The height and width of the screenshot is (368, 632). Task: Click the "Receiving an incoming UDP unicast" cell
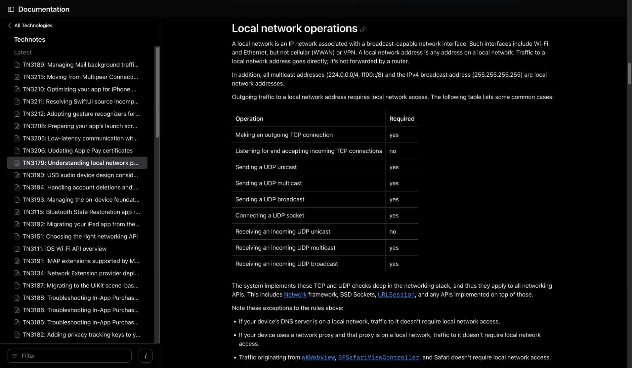click(x=309, y=232)
